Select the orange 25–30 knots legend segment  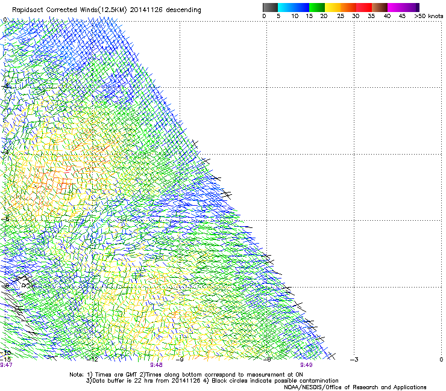(348, 7)
